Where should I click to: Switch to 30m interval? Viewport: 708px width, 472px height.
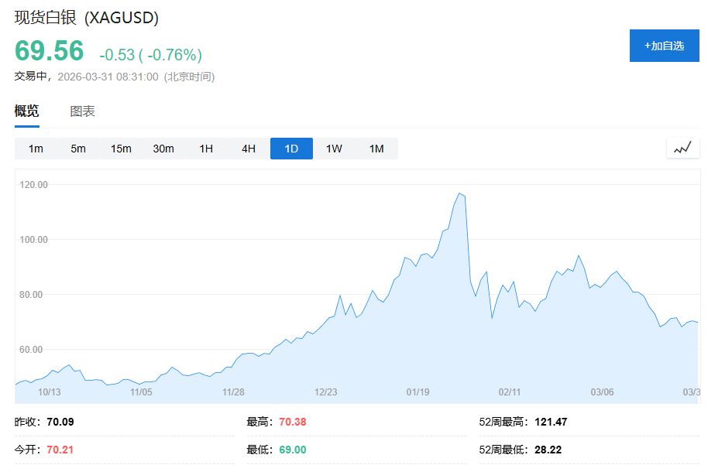tap(163, 149)
